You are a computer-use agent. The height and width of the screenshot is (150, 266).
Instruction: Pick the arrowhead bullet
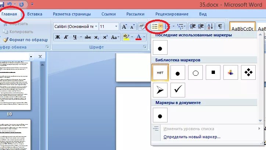click(160, 90)
